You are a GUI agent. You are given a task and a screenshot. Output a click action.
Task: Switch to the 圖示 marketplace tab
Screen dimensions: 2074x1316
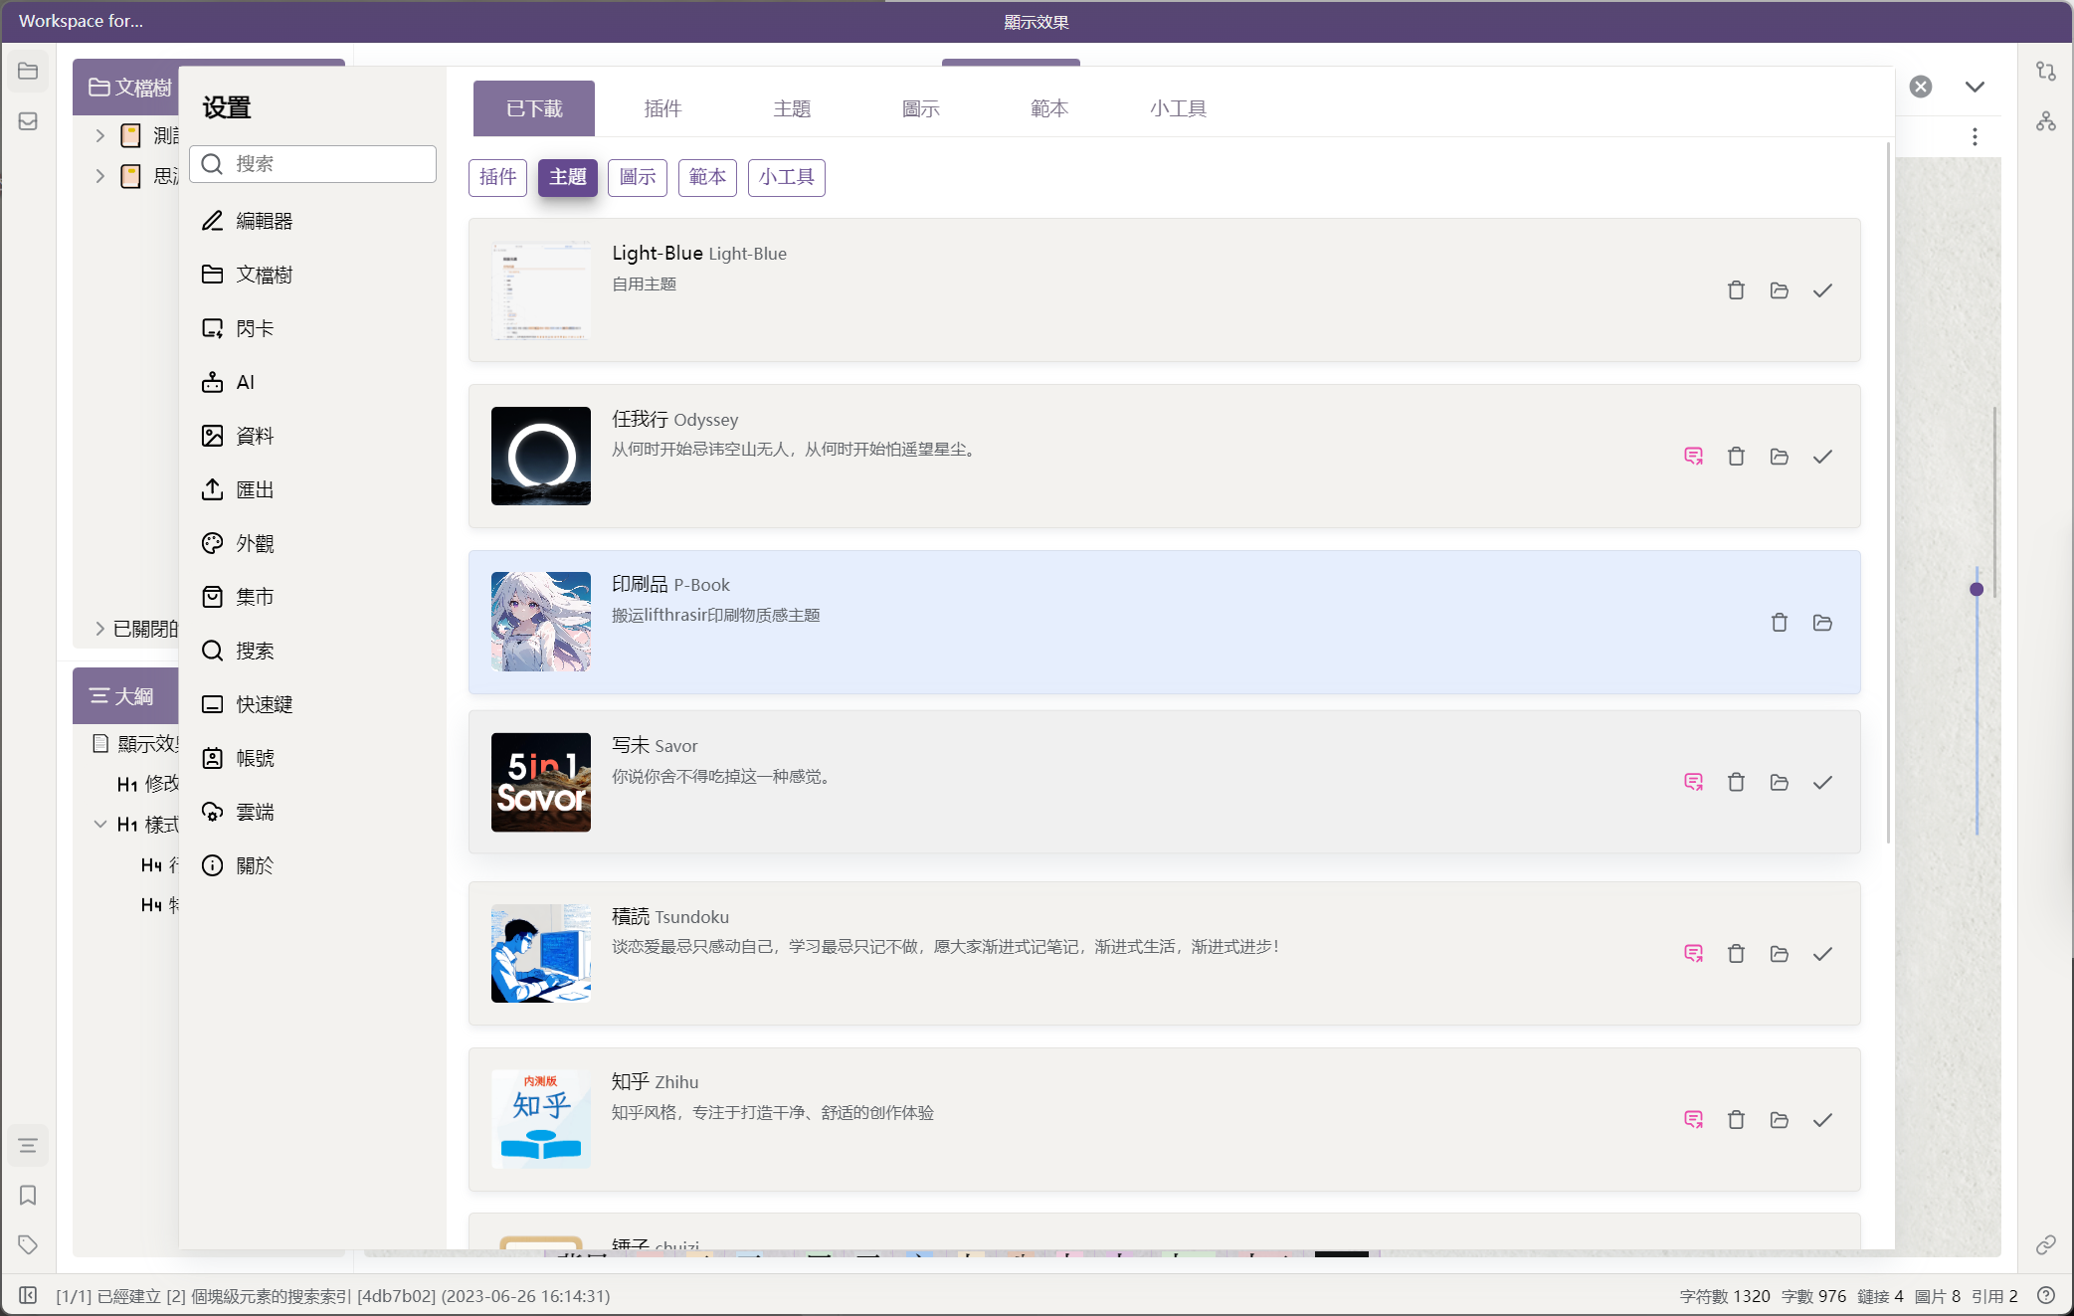[x=920, y=108]
